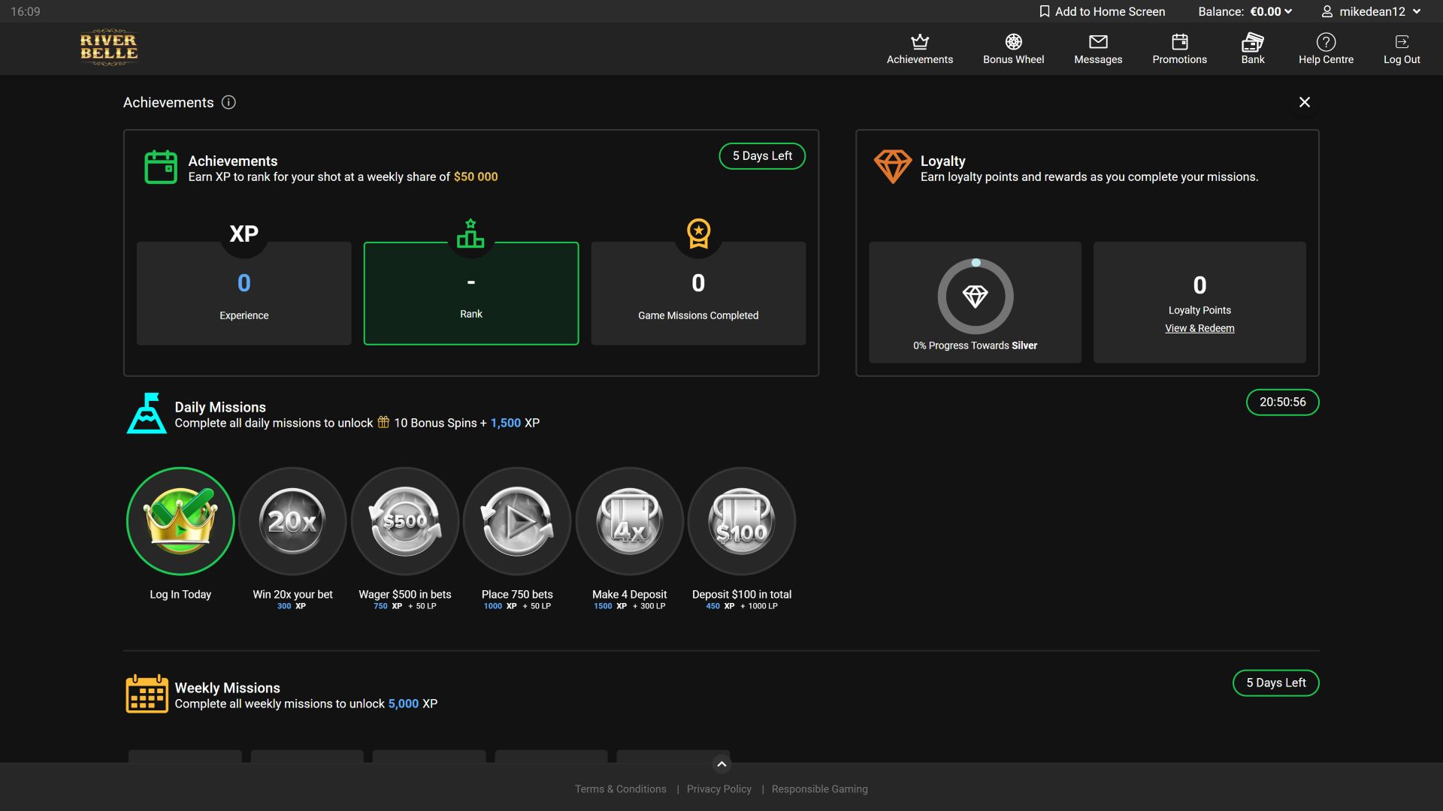The image size is (1443, 811).
Task: Expand the mikedean12 account dropdown
Action: point(1371,11)
